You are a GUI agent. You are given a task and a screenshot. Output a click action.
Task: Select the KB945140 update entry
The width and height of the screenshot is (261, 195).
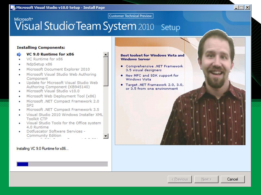(62, 85)
